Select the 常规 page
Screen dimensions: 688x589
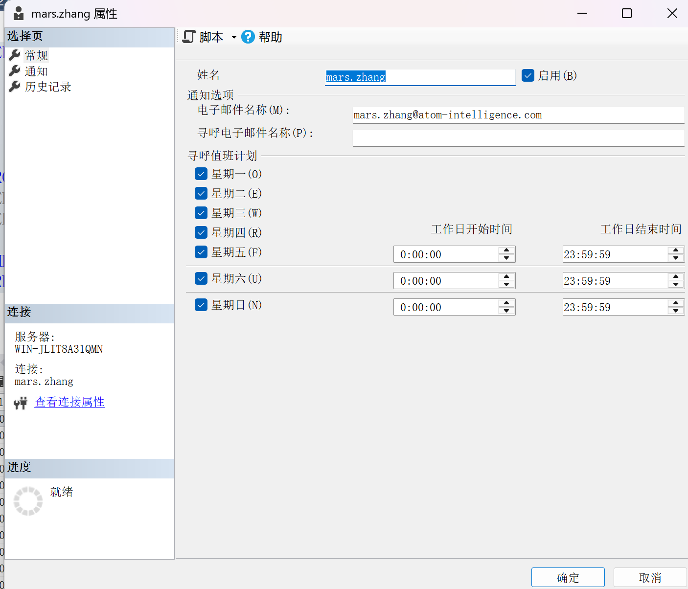[x=36, y=55]
